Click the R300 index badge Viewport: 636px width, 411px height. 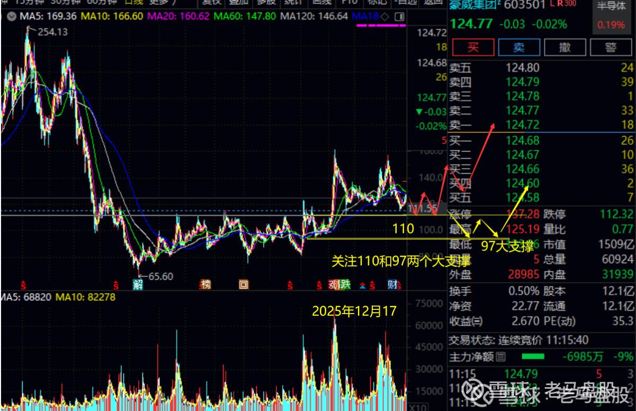567,4
